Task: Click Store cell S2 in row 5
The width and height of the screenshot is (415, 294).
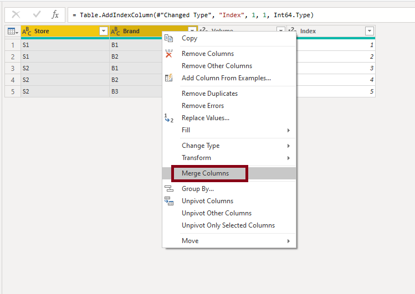Action: 65,91
